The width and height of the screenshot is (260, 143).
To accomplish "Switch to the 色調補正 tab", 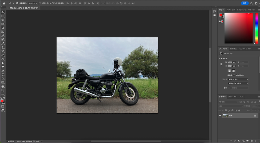I will (233, 49).
